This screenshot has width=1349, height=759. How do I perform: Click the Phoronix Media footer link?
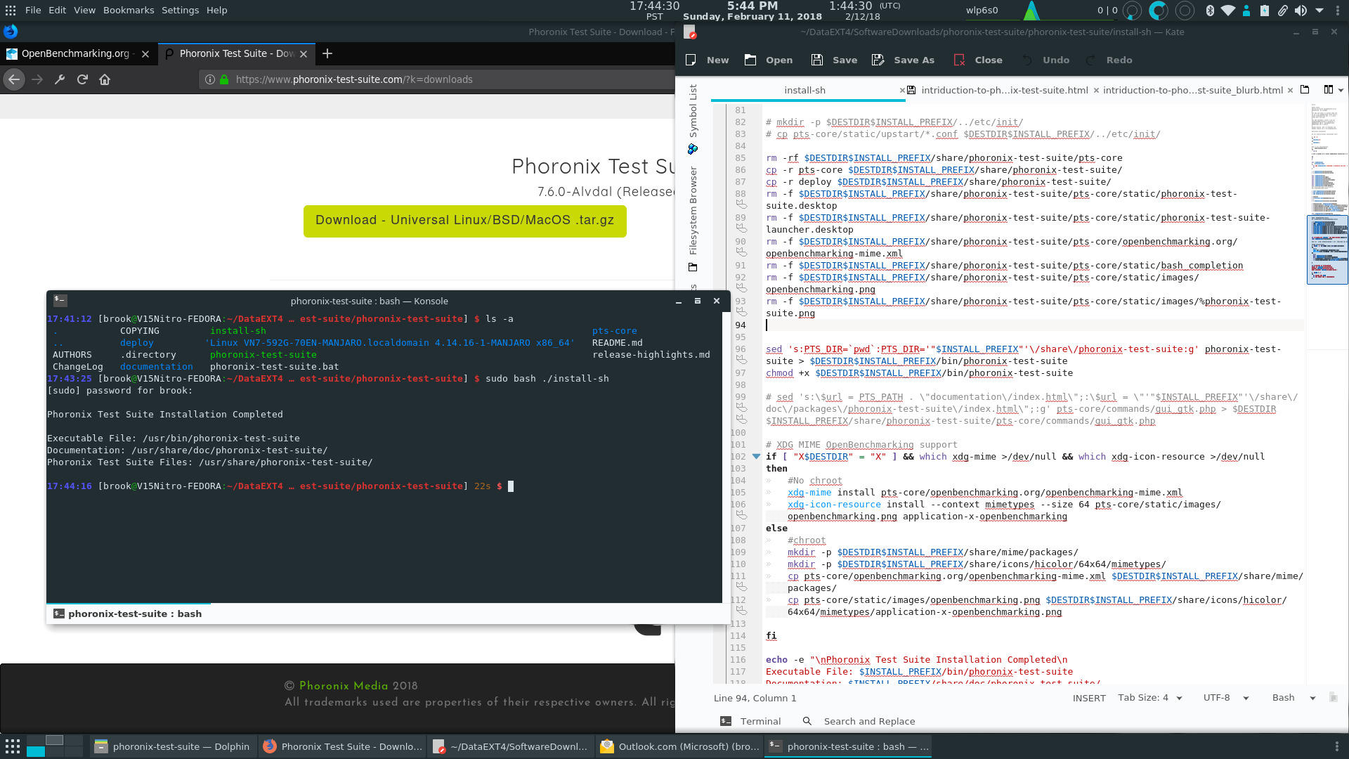(344, 686)
